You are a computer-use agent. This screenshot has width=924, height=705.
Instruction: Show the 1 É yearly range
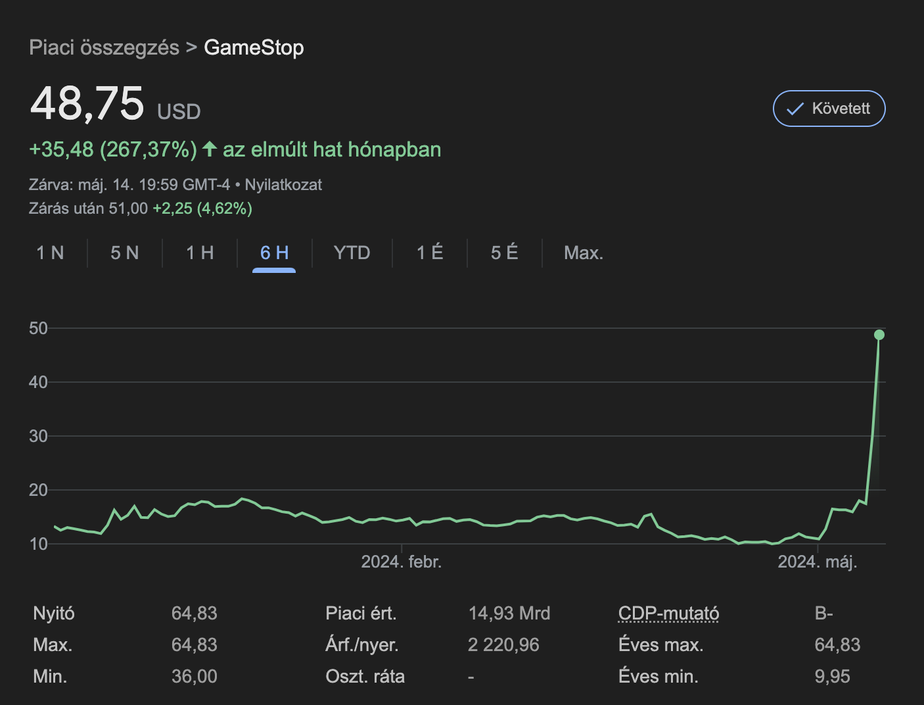pyautogui.click(x=430, y=253)
